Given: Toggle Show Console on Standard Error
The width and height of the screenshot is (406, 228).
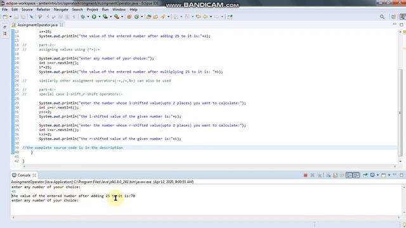Looking at the screenshot, I should pos(357,175).
